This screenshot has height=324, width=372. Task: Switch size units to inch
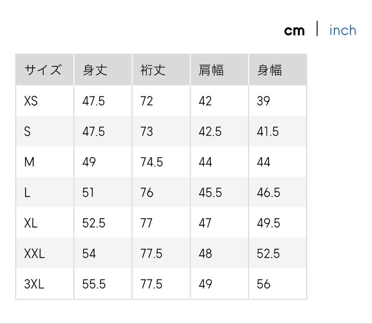point(342,30)
